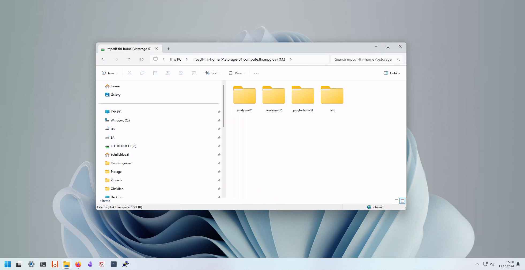Open Projects folder in sidebar

[116, 180]
